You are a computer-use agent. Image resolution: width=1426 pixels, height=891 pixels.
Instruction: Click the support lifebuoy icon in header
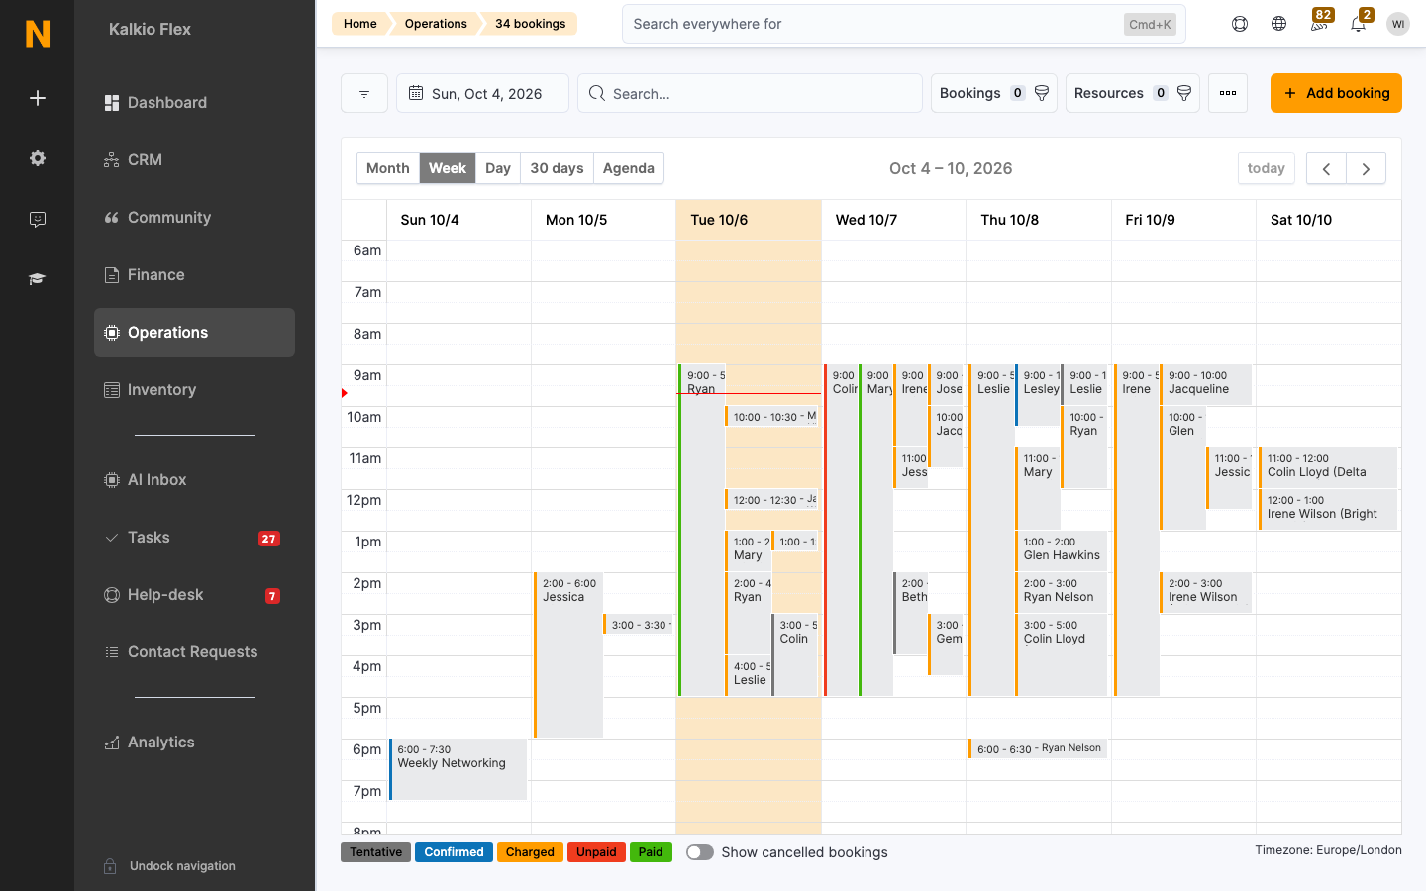tap(1240, 24)
